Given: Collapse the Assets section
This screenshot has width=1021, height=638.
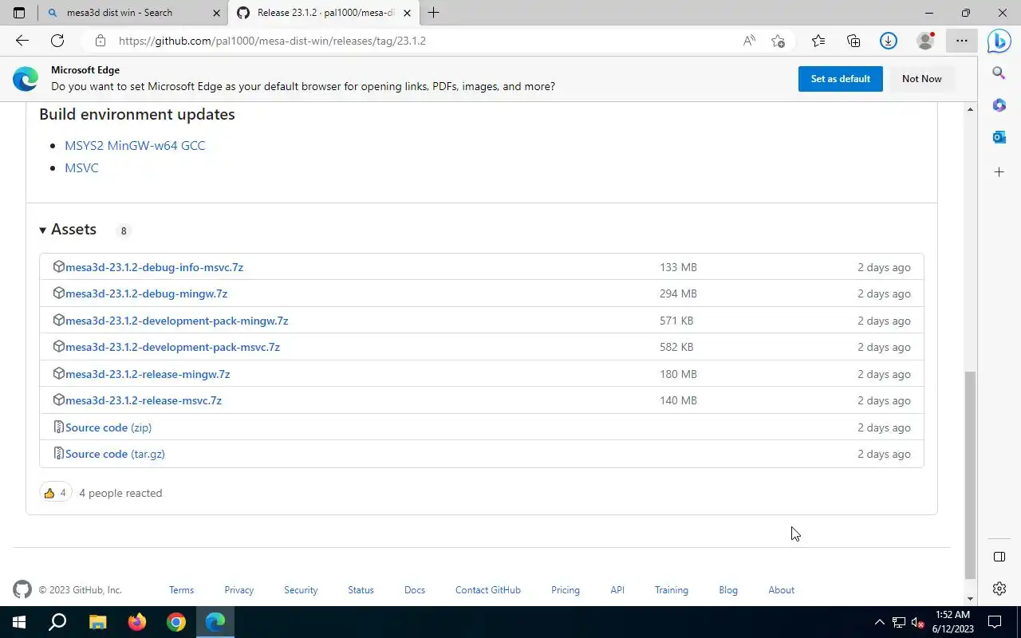Looking at the screenshot, I should 68,230.
